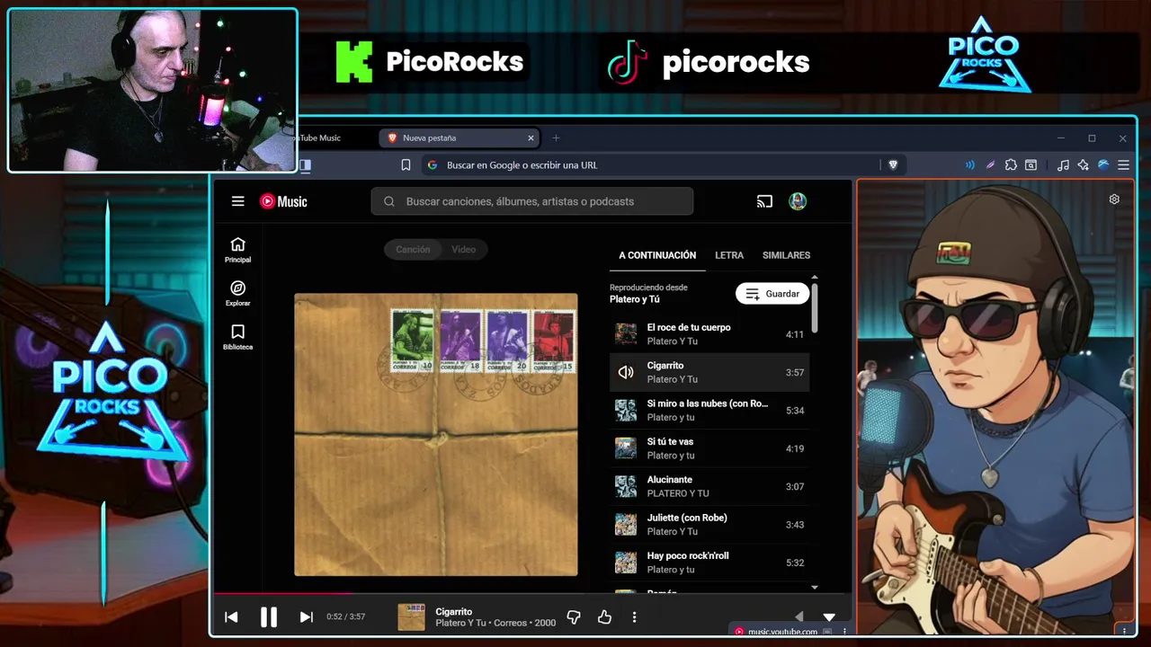This screenshot has height=647, width=1151.
Task: Click El roce de tu cuerpo thumbnail
Action: pyautogui.click(x=626, y=334)
